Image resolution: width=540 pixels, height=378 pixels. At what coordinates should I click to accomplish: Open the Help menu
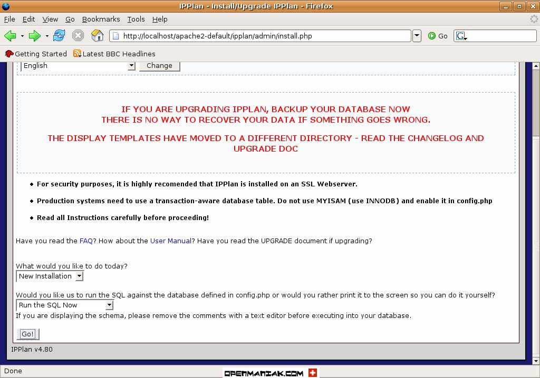(160, 19)
